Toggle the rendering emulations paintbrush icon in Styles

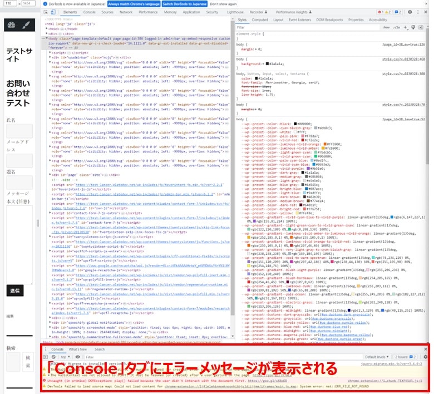(413, 27)
